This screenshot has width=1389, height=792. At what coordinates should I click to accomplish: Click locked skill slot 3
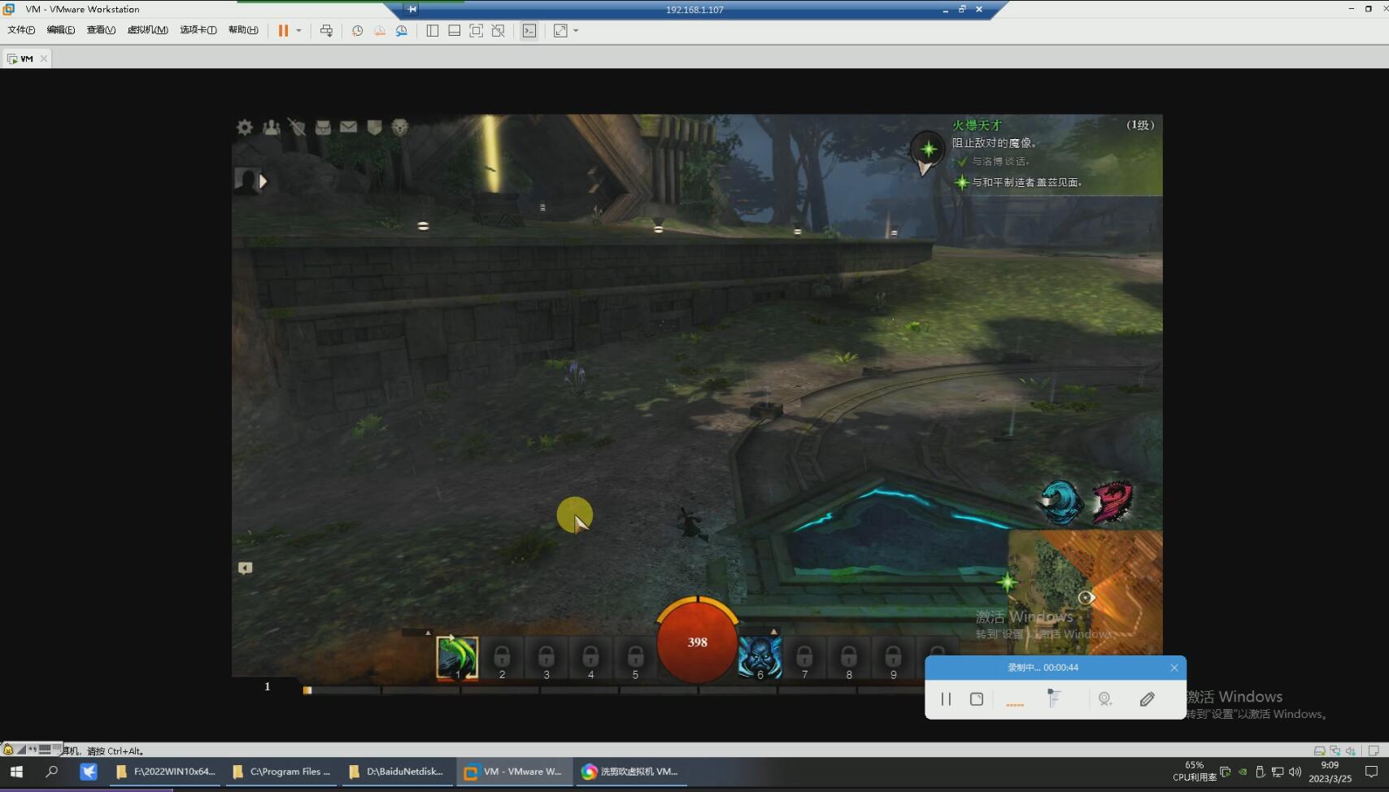click(x=546, y=657)
